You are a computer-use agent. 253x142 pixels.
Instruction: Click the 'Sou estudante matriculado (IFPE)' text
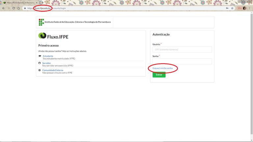pos(59,59)
